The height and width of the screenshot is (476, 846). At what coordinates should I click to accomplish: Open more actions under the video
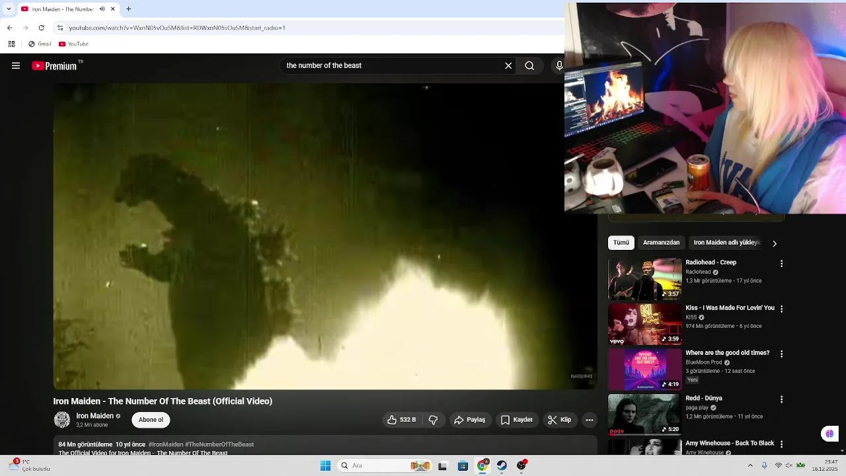[590, 420]
